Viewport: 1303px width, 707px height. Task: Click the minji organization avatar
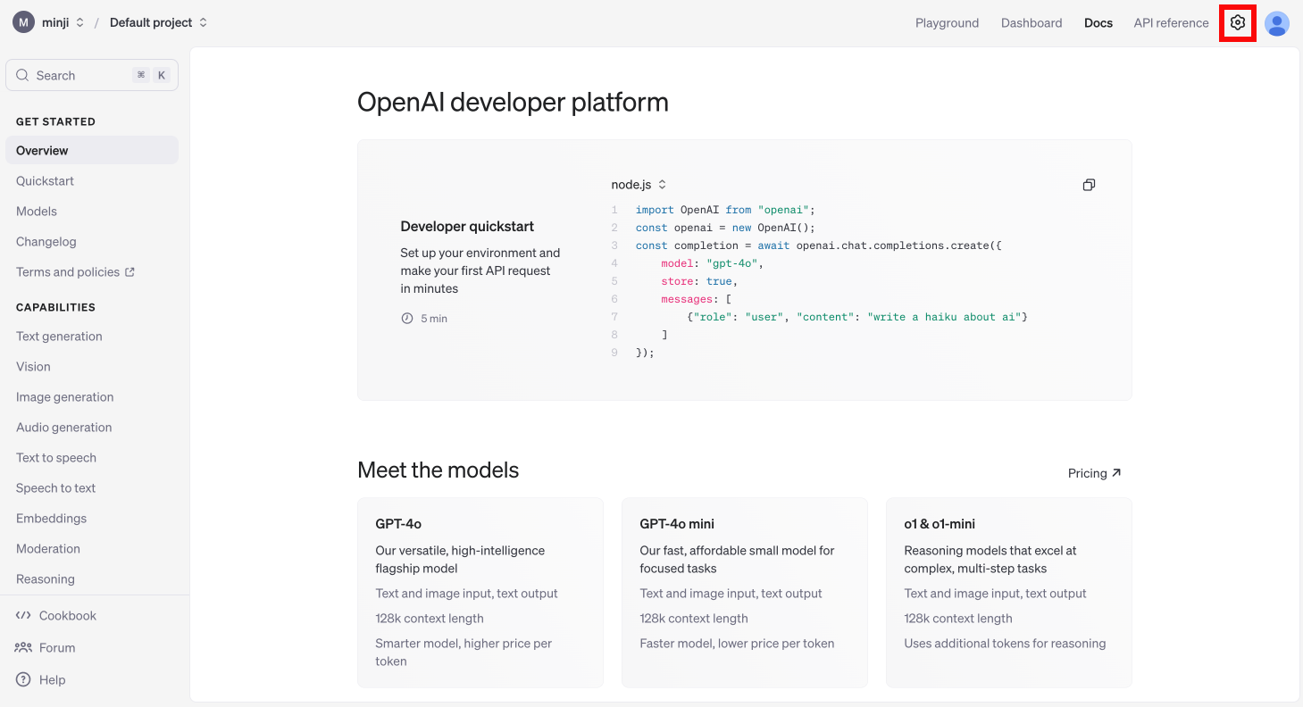(24, 22)
